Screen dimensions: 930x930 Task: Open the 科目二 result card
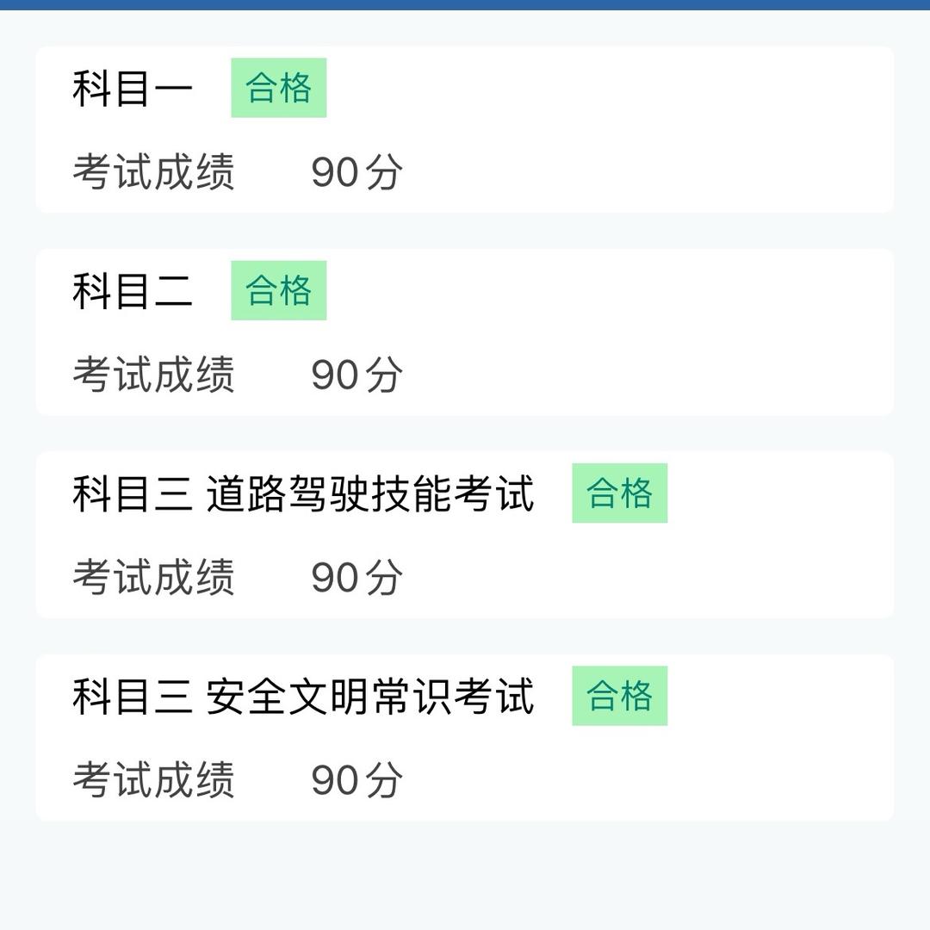pos(465,332)
